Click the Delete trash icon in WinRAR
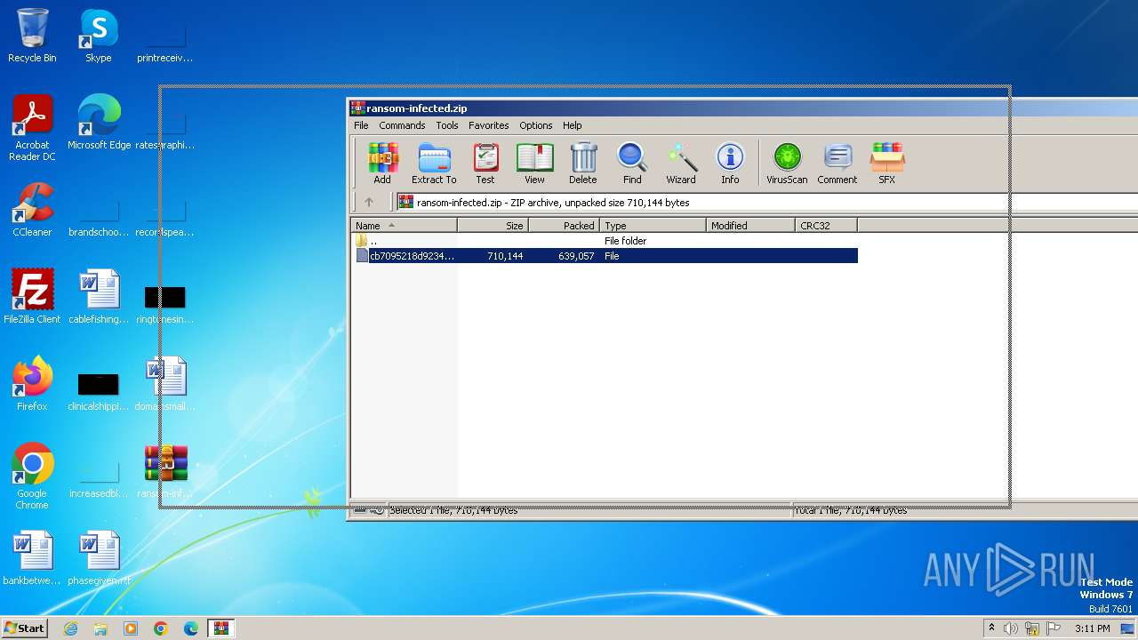 coord(583,163)
